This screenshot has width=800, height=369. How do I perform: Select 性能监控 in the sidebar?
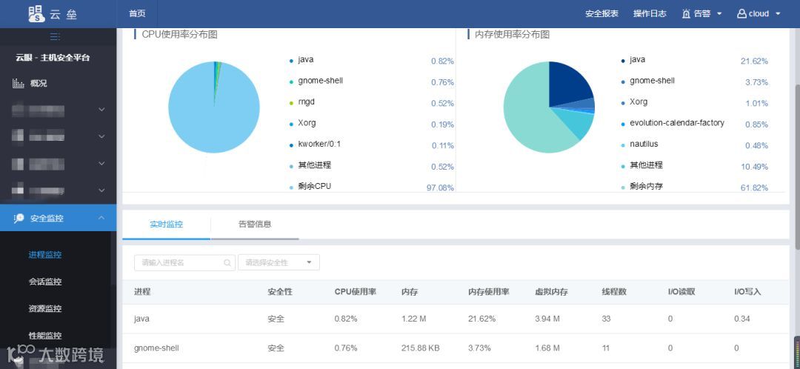pyautogui.click(x=45, y=336)
